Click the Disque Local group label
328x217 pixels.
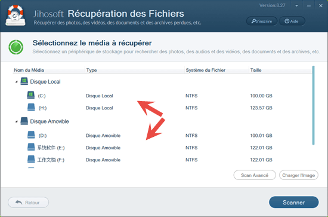(x=45, y=81)
